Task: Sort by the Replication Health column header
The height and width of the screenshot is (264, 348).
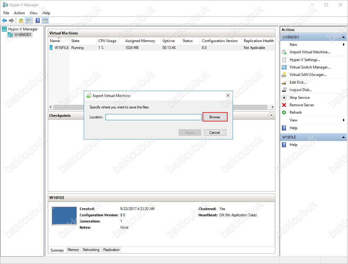Action: (x=259, y=41)
